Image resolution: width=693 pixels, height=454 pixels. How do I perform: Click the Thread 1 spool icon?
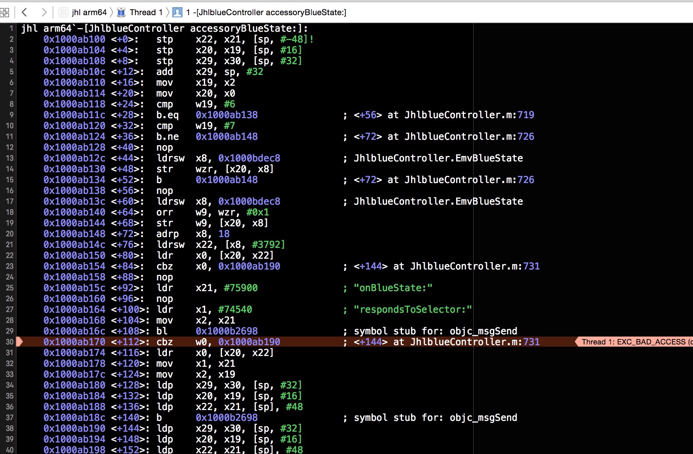[x=121, y=13]
